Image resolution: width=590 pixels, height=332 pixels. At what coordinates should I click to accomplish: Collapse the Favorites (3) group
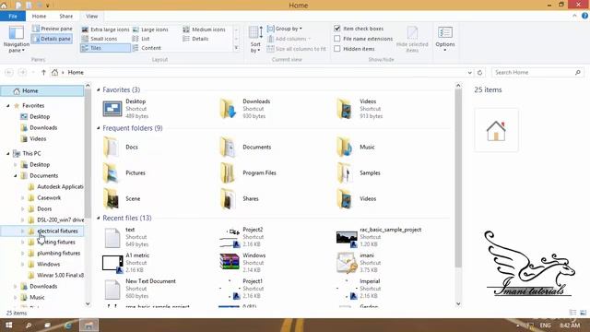99,90
